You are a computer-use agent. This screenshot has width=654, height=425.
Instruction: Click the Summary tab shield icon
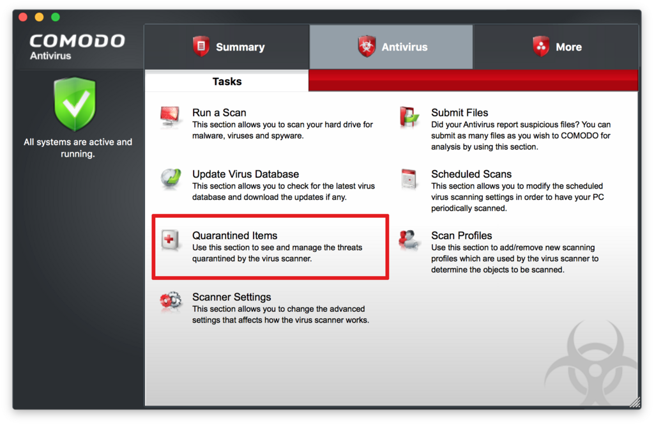[x=201, y=46]
